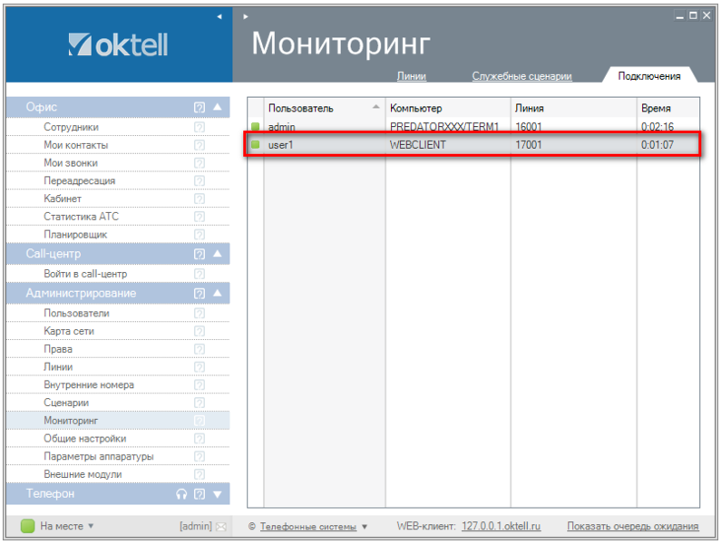Click the help icon next to Внутренние номера
This screenshot has height=544, width=721.
pyautogui.click(x=200, y=385)
